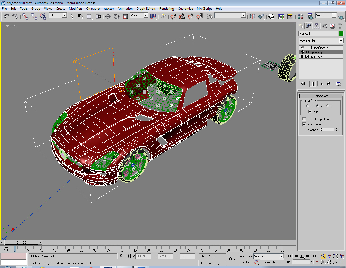This screenshot has height=268, width=346.
Task: Open the Key Filters dialog
Action: (x=272, y=262)
